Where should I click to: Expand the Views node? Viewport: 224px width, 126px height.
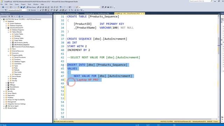[x=8, y=49]
